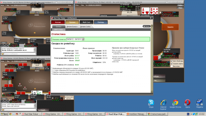Viewport: 206px width, 116px height.
Task: Click the hand ID link in table 14135
Action: click(20, 5)
